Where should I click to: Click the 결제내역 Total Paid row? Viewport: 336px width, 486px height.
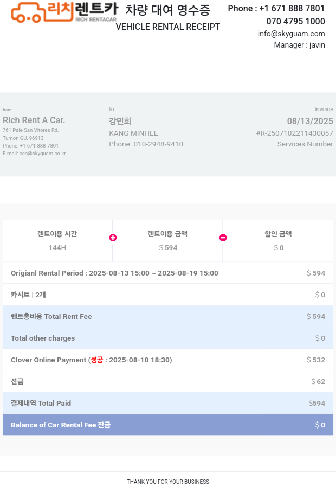(167, 403)
